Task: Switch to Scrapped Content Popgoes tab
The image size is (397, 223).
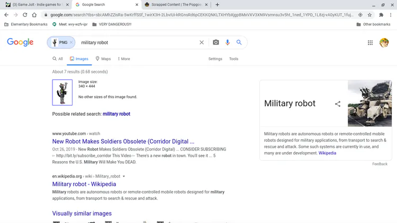Action: [176, 5]
